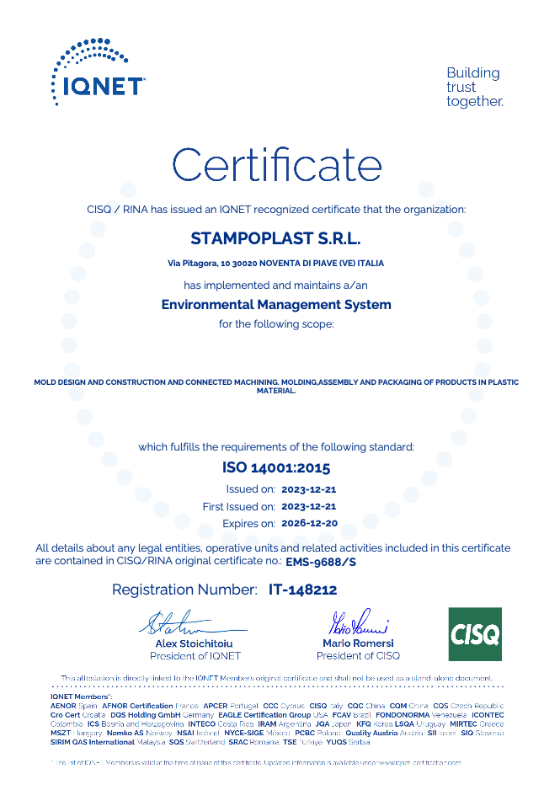Screen dimensions: 544x790
Task: Click the EAGLE Certification Group entry
Action: [273, 715]
